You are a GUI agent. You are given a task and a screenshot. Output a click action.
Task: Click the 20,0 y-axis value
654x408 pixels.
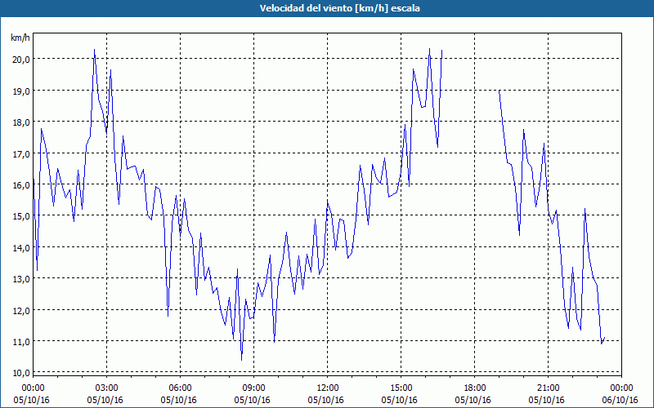[x=21, y=59]
